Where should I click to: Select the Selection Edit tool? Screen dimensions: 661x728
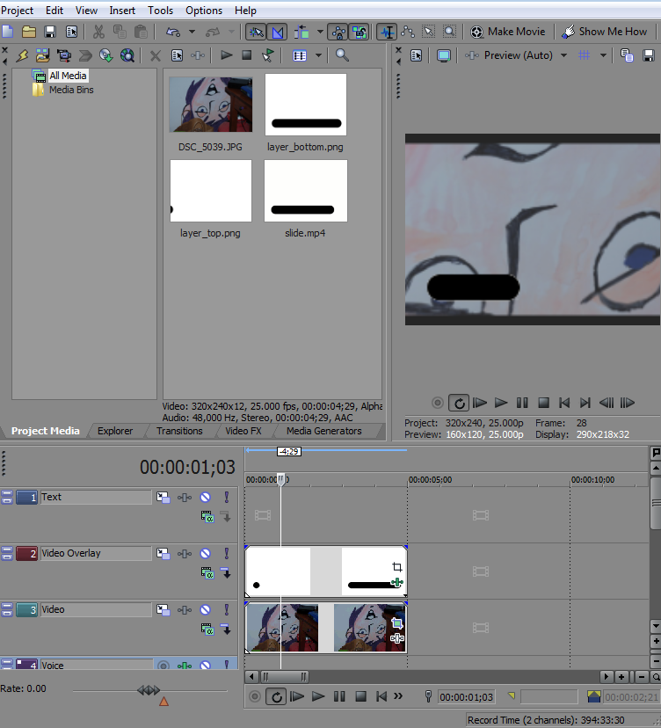(x=428, y=32)
